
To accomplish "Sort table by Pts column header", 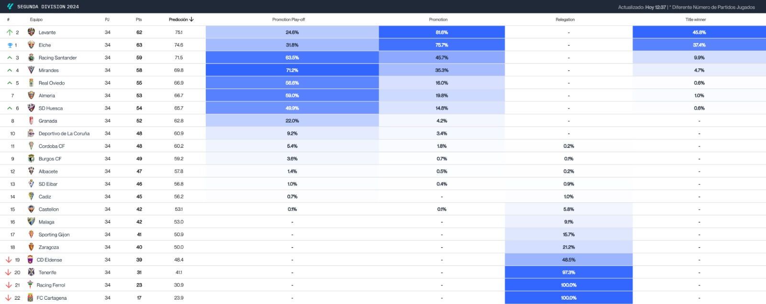I will pos(139,20).
